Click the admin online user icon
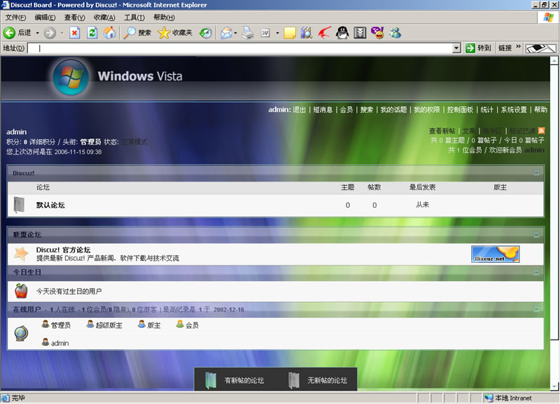This screenshot has height=404, width=560. pyautogui.click(x=45, y=342)
